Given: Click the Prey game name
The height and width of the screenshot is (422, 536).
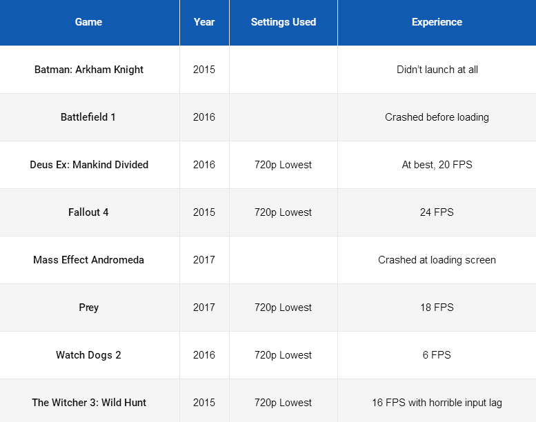Looking at the screenshot, I should pos(89,308).
